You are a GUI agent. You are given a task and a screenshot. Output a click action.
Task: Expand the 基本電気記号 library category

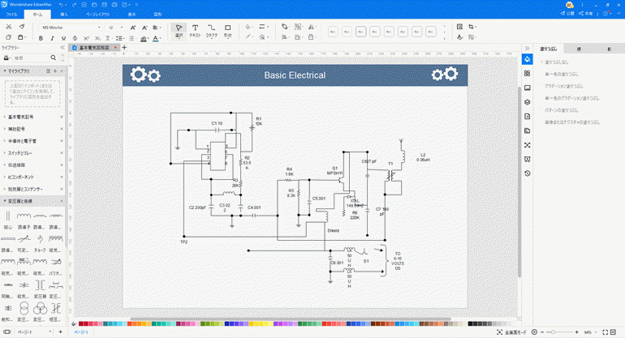[32, 117]
